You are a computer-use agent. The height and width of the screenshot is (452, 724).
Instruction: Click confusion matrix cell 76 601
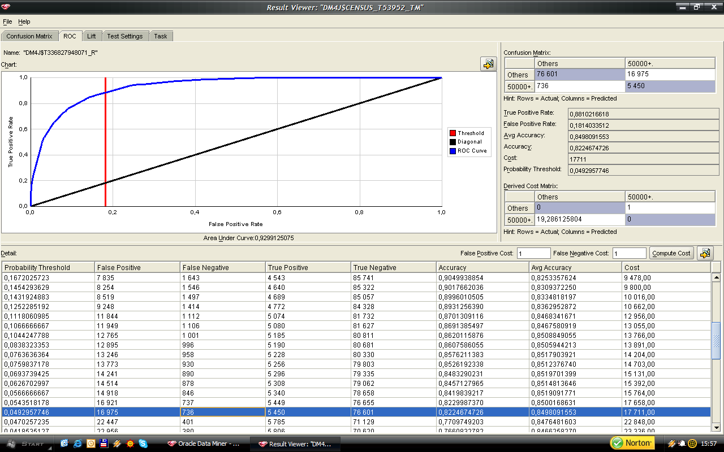(580, 74)
